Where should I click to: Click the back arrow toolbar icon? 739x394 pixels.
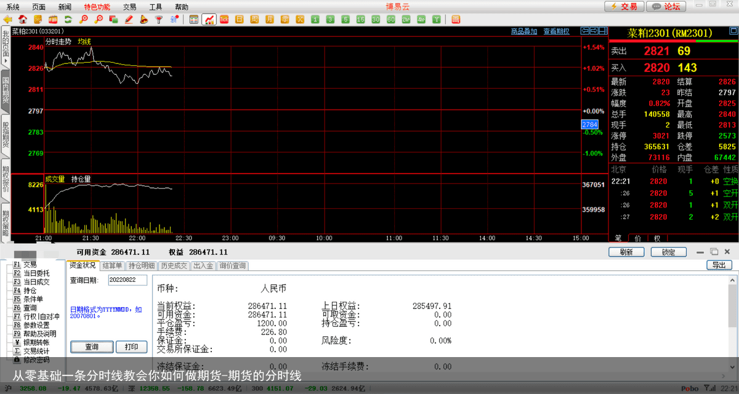7,20
